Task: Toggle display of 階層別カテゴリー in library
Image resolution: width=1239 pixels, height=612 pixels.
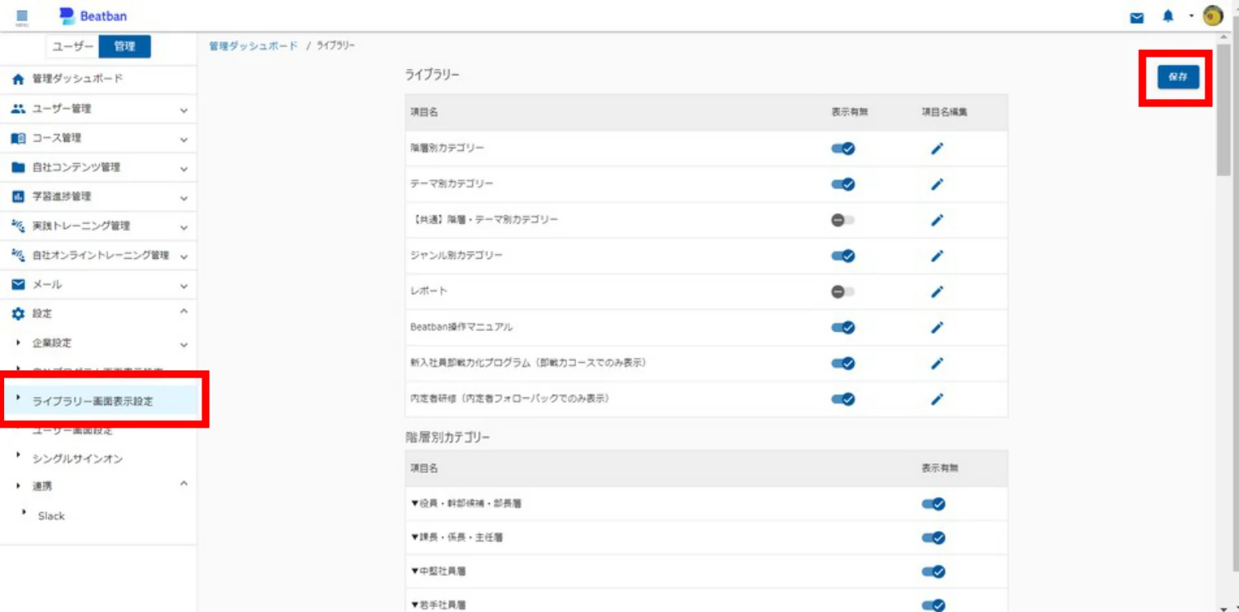Action: [x=843, y=148]
